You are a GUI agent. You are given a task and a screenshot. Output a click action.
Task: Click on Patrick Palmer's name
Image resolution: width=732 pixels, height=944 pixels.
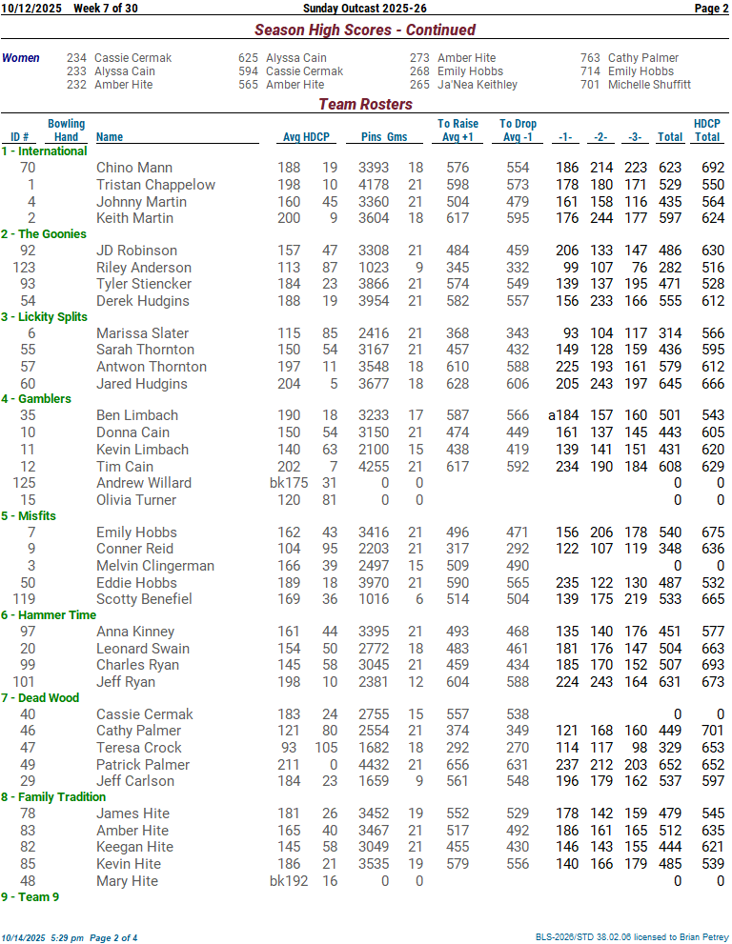point(142,765)
